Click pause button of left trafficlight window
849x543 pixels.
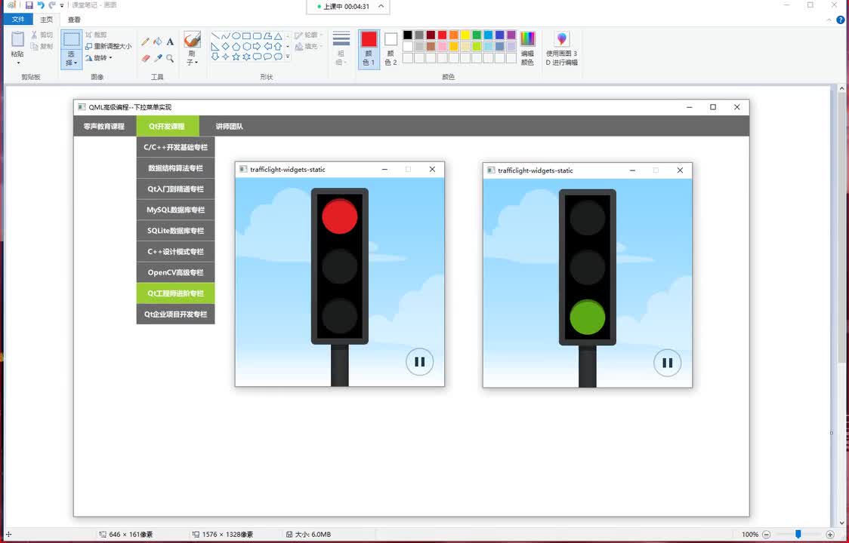420,362
